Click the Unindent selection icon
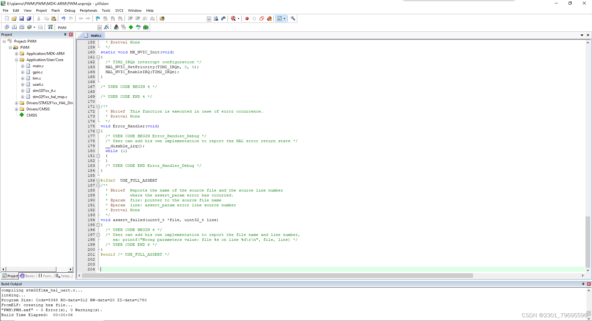This screenshot has height=321, width=592. (138, 19)
